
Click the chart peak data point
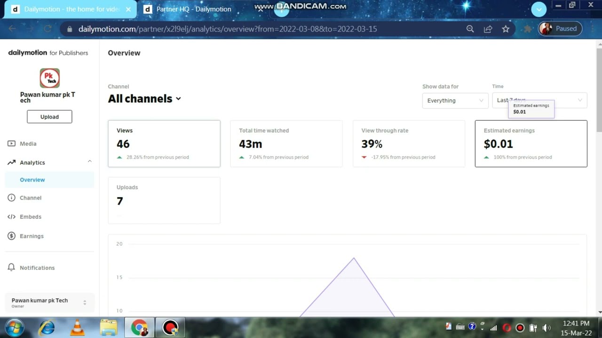click(354, 258)
